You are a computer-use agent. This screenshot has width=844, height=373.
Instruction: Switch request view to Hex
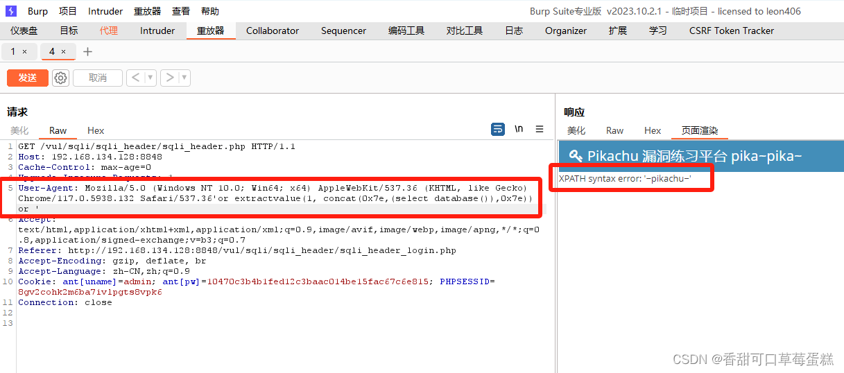coord(96,130)
